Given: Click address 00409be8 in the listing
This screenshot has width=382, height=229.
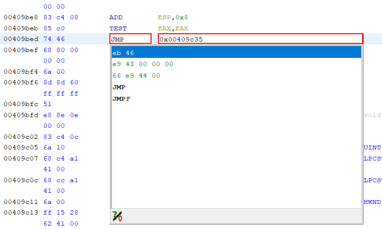Looking at the screenshot, I should point(19,17).
